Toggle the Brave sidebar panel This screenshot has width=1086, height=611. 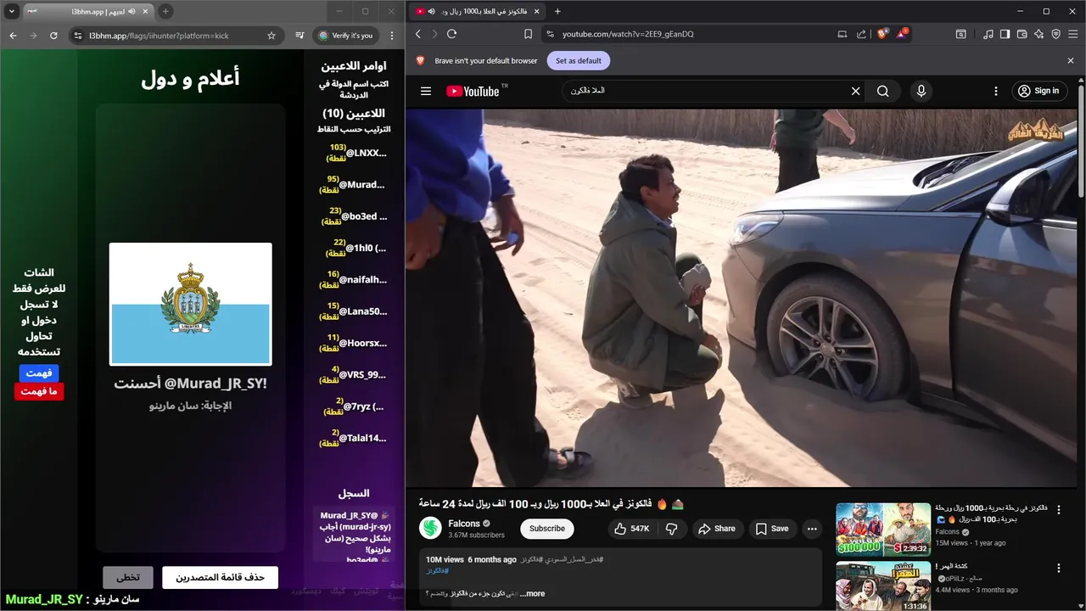click(x=1005, y=34)
